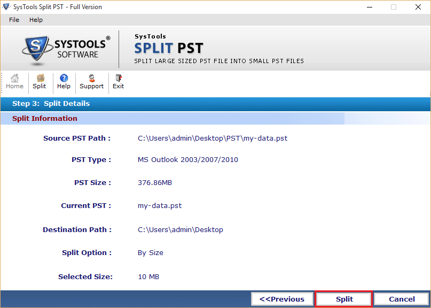Click the destination path 'C:\Users\admin\Desktop'
This screenshot has height=308, width=431.
181,229
